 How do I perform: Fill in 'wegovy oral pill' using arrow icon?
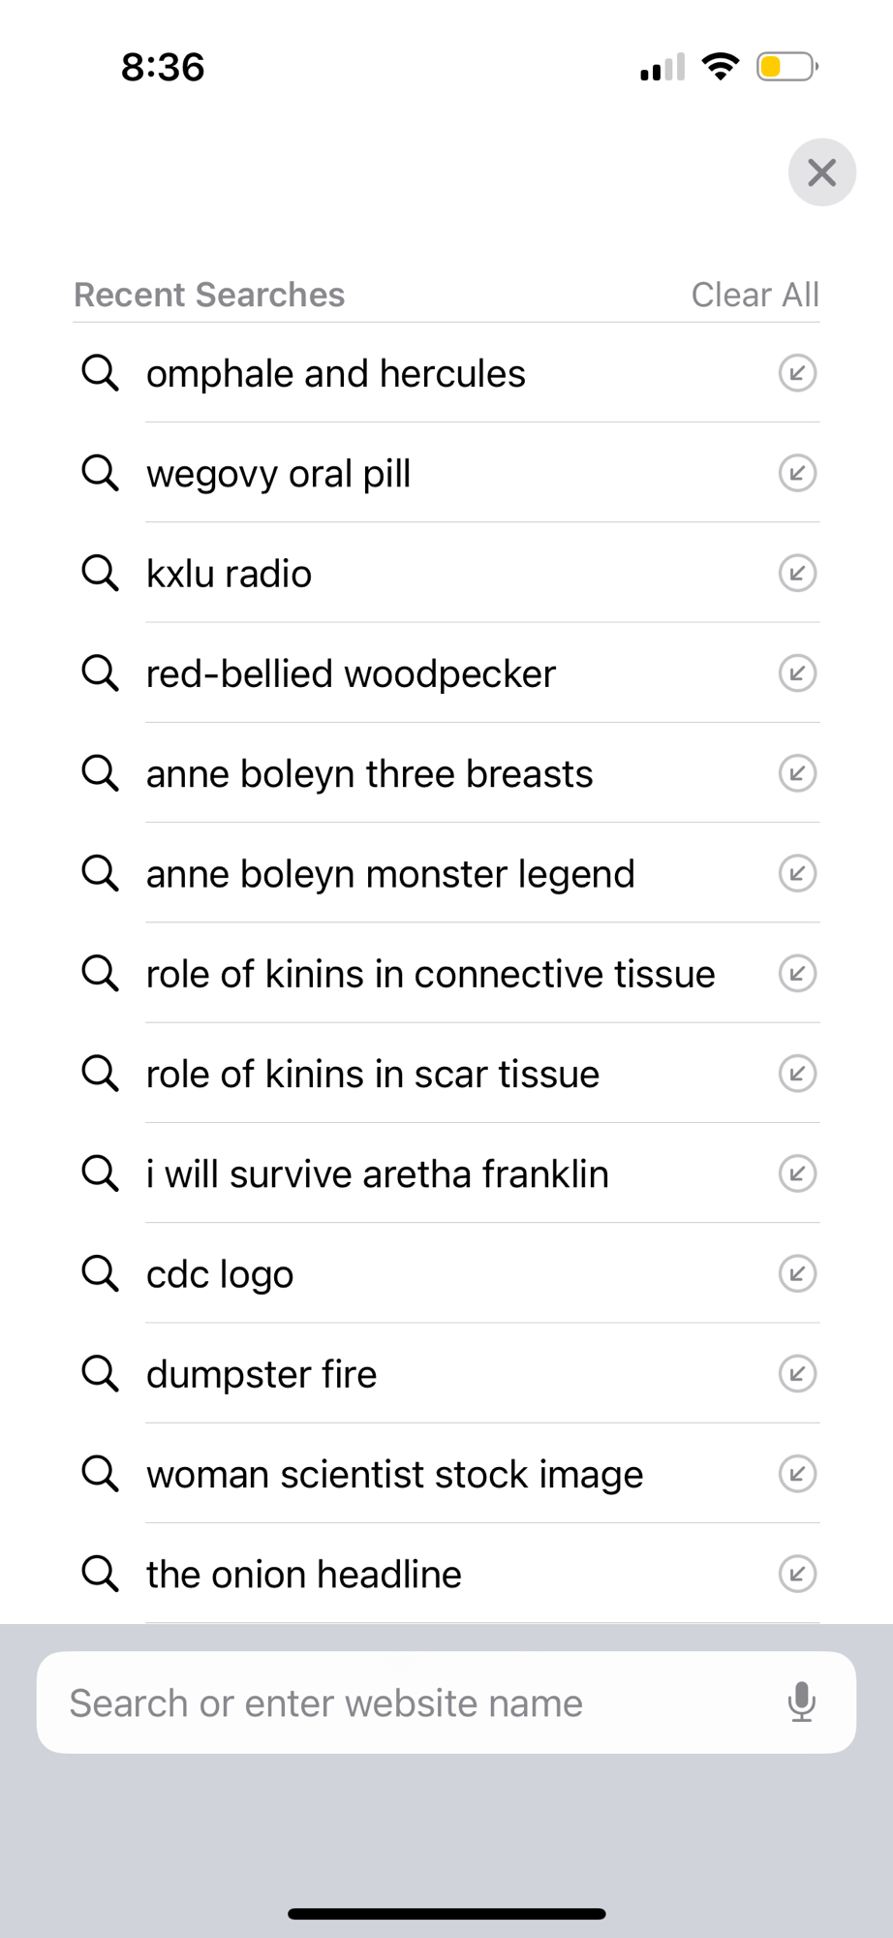pyautogui.click(x=797, y=474)
